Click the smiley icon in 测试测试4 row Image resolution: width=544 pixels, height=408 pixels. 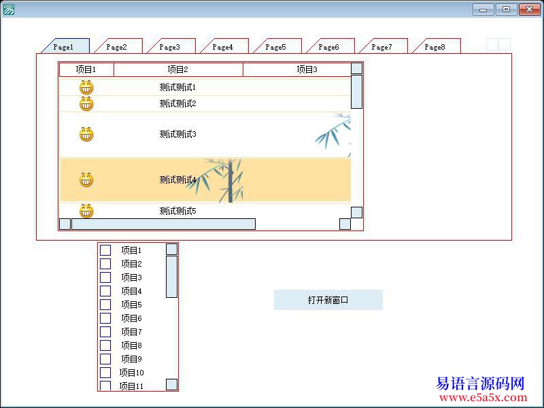pos(86,180)
